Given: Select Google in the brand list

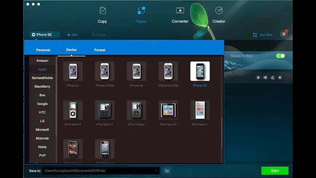Looking at the screenshot, I should [42, 104].
